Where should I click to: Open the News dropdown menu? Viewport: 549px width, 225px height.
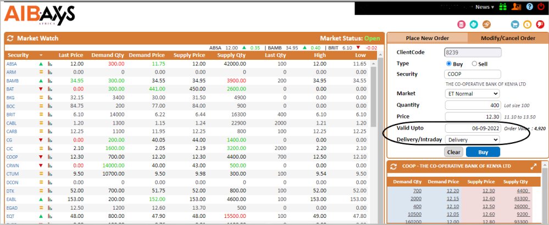[x=485, y=7]
